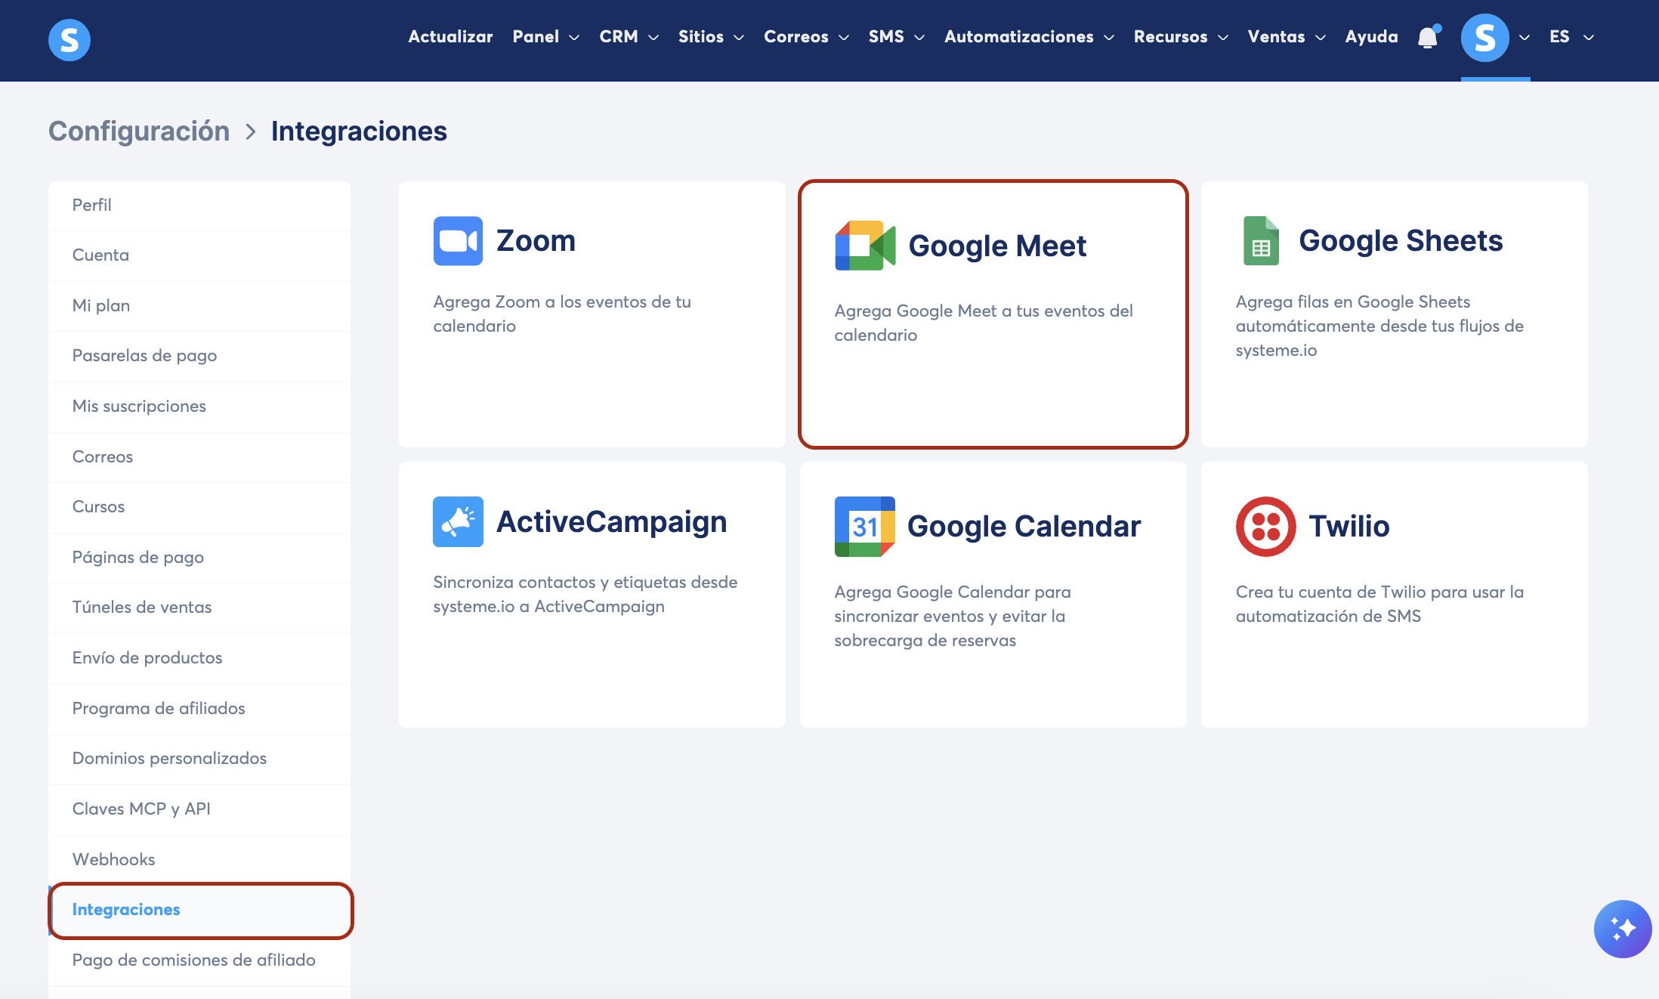The width and height of the screenshot is (1659, 999).
Task: Open Claves MCP y API settings
Action: [x=199, y=809]
